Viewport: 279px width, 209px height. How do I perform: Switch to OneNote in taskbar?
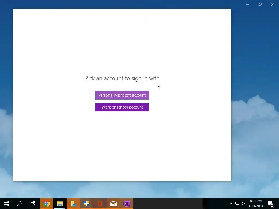pyautogui.click(x=127, y=204)
